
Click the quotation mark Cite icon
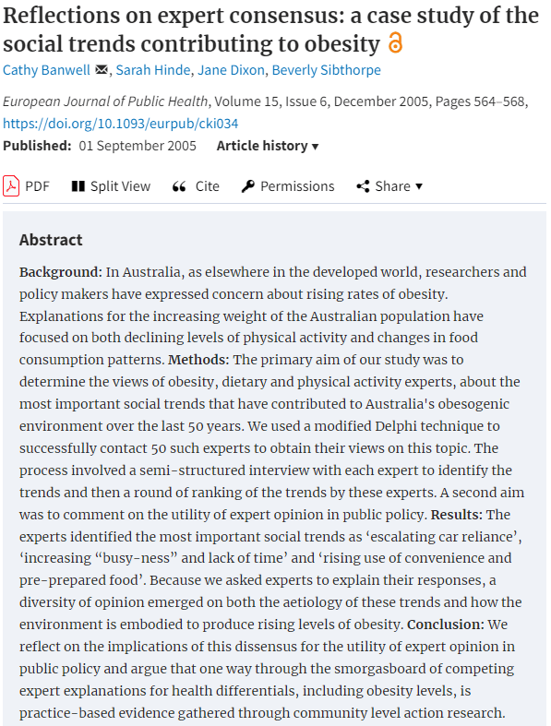click(x=179, y=186)
